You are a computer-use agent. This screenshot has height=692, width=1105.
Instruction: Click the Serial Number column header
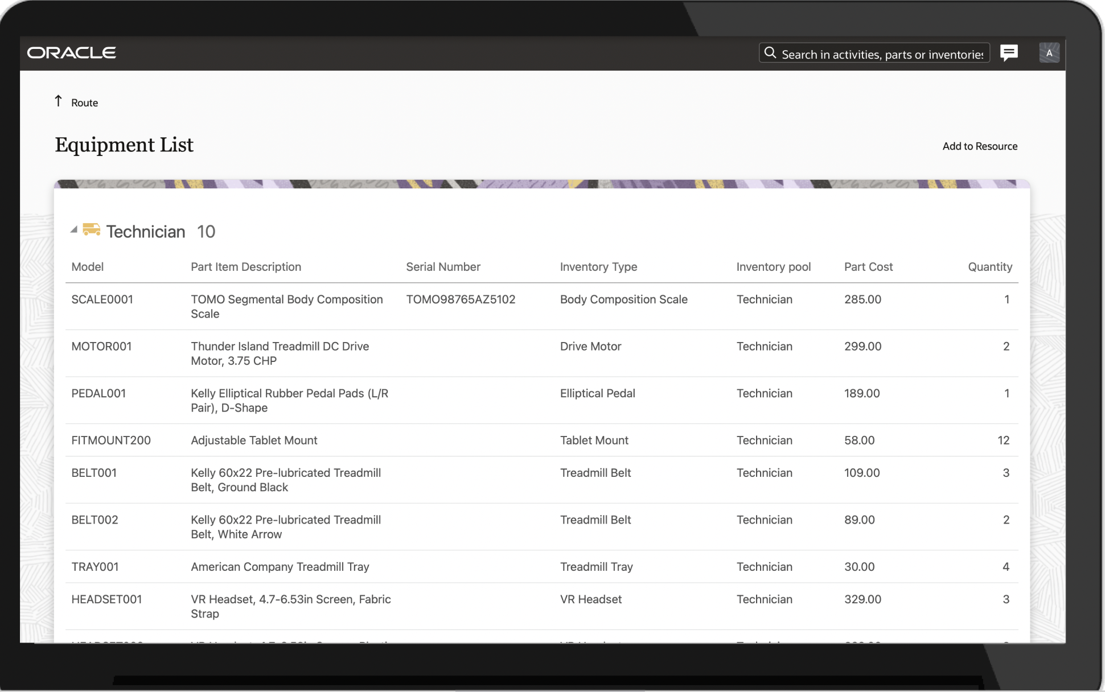coord(443,267)
